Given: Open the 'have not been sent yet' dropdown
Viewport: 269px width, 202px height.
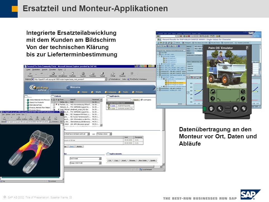Looking at the screenshot, I should (88, 134).
